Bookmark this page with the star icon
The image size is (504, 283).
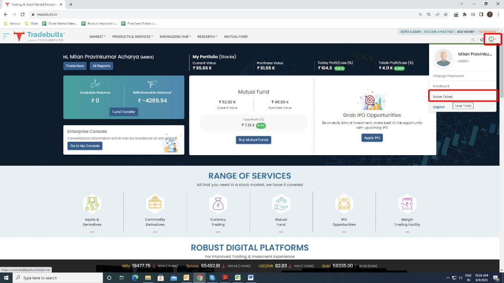(x=446, y=14)
